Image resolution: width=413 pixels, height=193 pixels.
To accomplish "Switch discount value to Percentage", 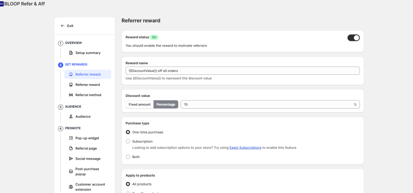I will 166,104.
